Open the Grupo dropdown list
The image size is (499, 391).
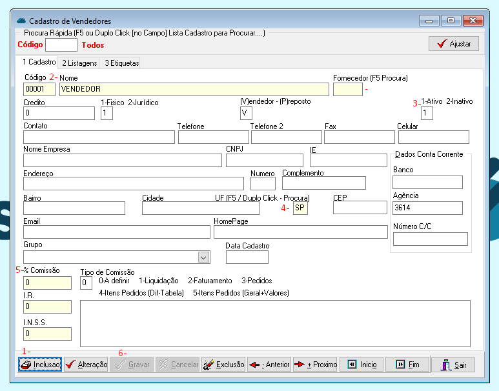[x=204, y=257]
